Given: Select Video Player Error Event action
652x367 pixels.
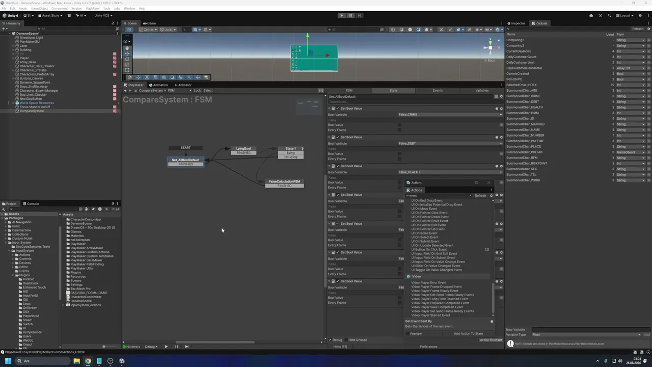Looking at the screenshot, I should tap(428, 282).
